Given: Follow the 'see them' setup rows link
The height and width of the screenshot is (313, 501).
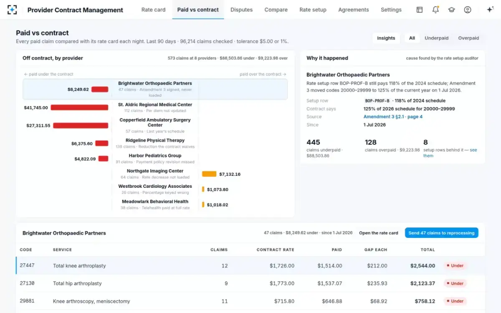Looking at the screenshot, I should 450,153.
